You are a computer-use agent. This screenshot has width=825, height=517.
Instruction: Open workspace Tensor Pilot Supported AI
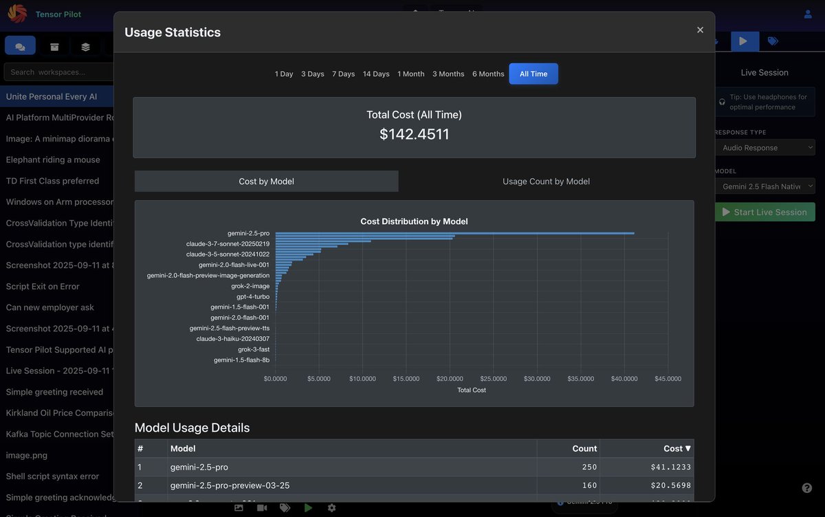pyautogui.click(x=57, y=349)
